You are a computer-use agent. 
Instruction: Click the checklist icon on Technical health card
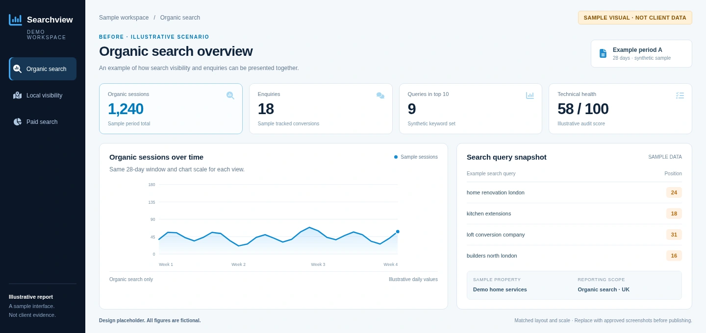tap(680, 95)
